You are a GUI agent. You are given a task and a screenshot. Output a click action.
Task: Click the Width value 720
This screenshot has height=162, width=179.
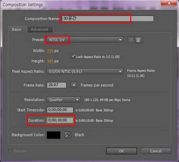coord(50,51)
